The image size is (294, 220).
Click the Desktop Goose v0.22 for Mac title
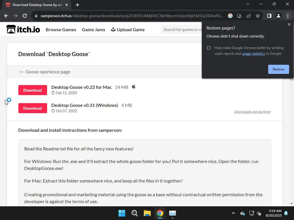click(81, 87)
